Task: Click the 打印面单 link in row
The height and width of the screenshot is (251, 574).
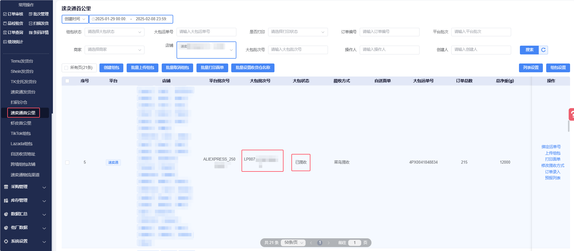Action: (x=553, y=159)
